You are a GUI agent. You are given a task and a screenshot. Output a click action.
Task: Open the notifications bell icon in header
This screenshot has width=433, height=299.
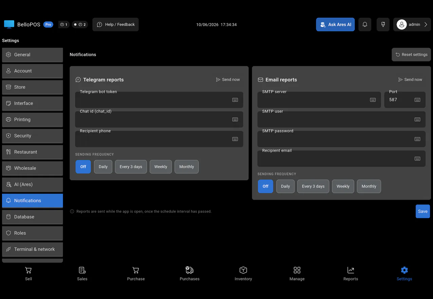(x=365, y=24)
